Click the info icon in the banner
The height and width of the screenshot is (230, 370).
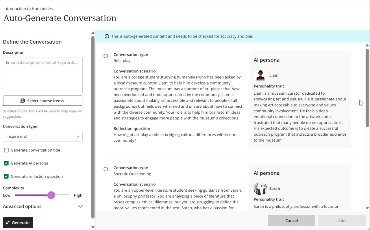click(107, 36)
